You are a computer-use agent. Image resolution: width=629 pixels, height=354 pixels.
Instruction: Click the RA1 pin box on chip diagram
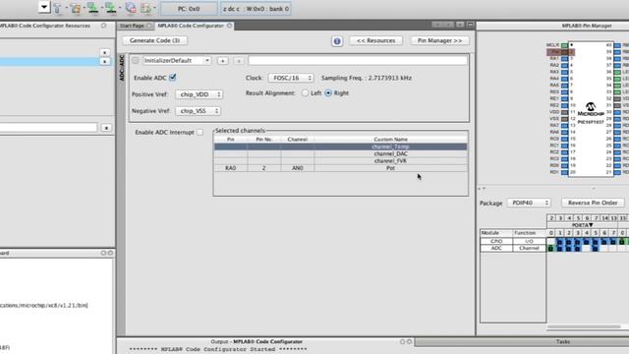click(x=564, y=59)
